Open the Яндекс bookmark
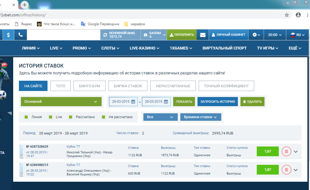310x190 pixels. [24, 24]
